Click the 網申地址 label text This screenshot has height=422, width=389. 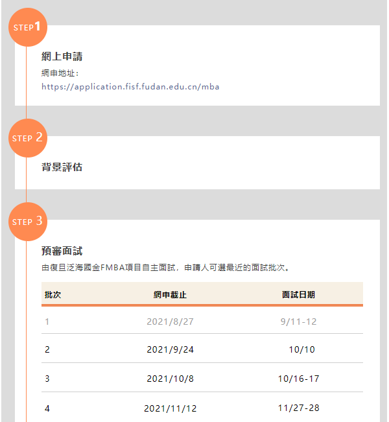(x=60, y=73)
